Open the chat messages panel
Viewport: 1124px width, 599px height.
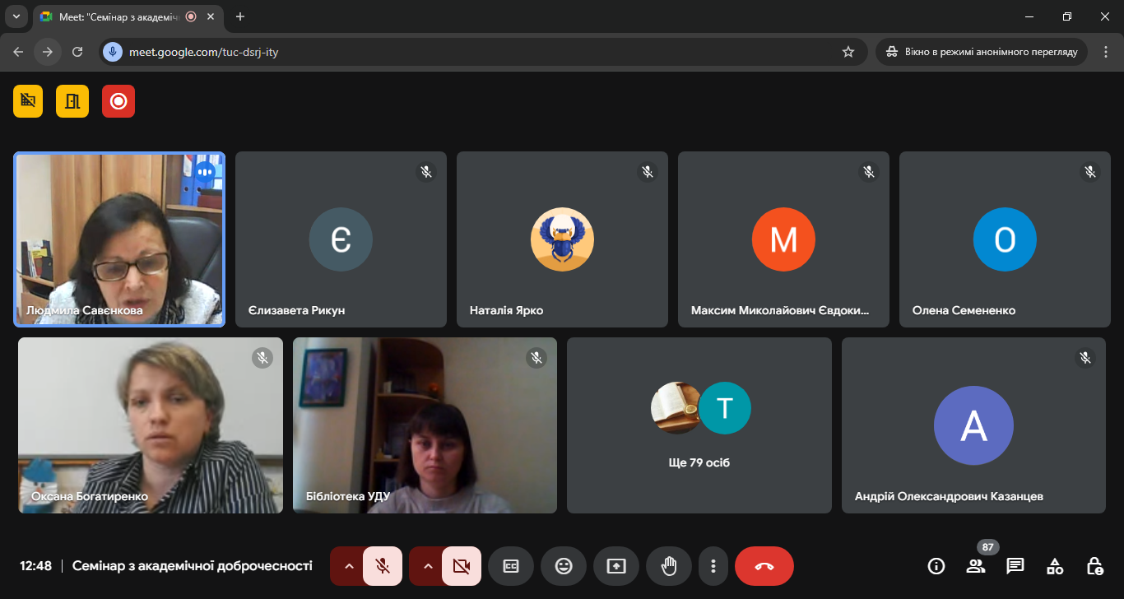[1015, 566]
